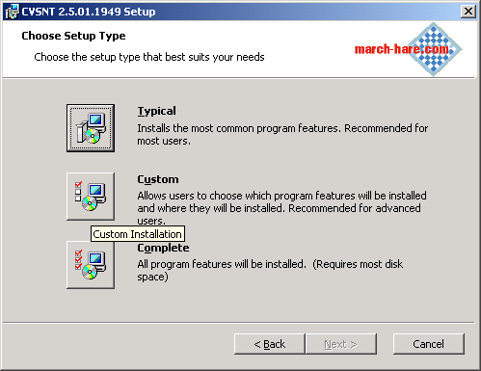
Task: Click the Complete heading label
Action: (x=163, y=248)
